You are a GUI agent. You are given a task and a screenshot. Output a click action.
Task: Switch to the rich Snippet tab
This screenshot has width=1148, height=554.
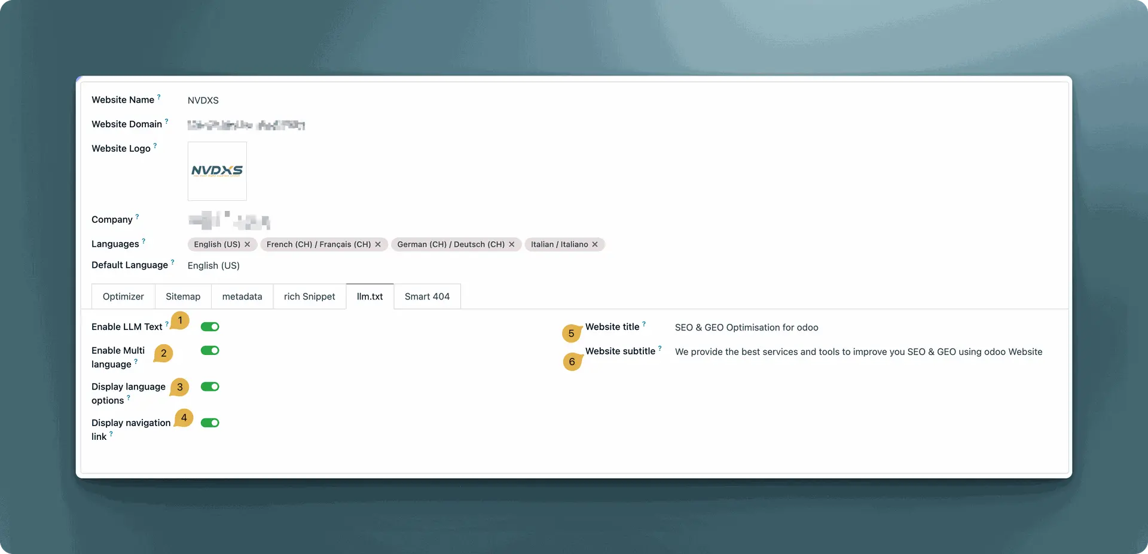[309, 296]
